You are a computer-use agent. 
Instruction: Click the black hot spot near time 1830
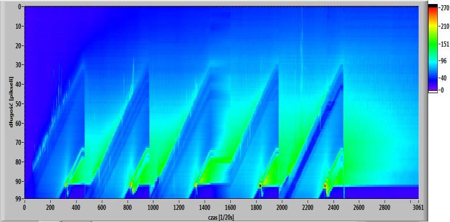point(260,186)
